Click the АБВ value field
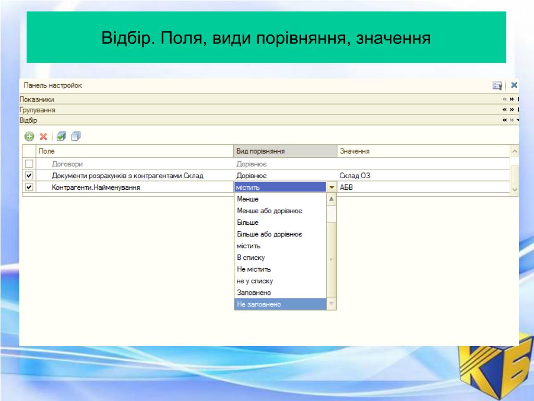The height and width of the screenshot is (401, 534). [x=423, y=187]
